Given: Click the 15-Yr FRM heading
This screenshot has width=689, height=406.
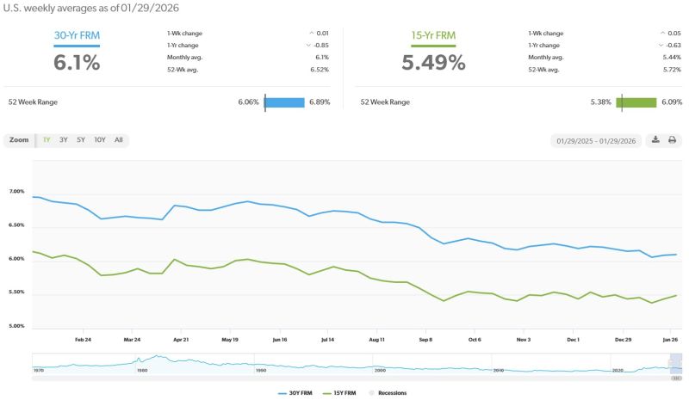Looking at the screenshot, I should pyautogui.click(x=432, y=38).
